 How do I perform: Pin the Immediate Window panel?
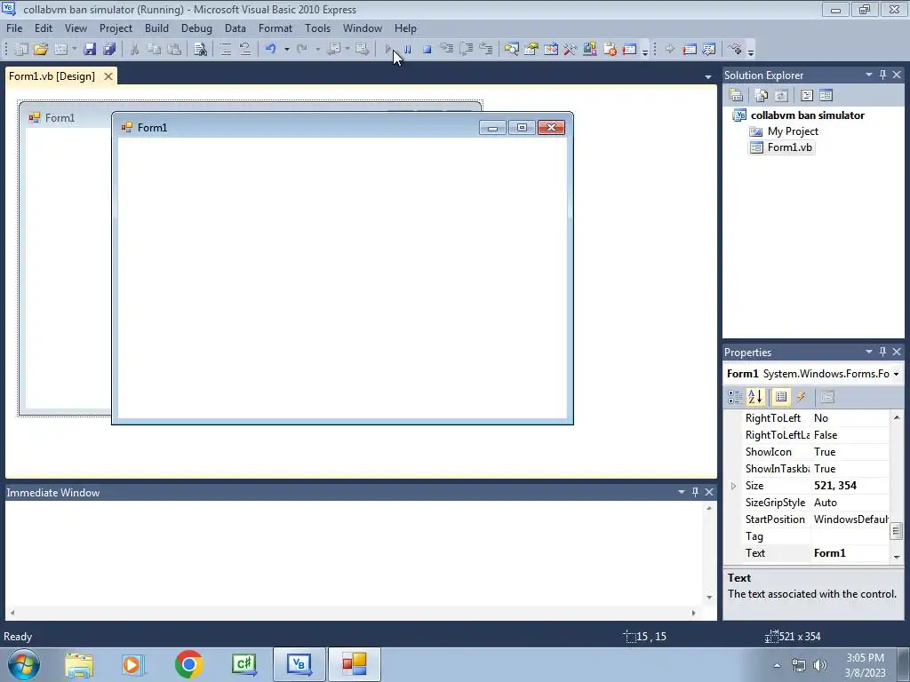695,492
